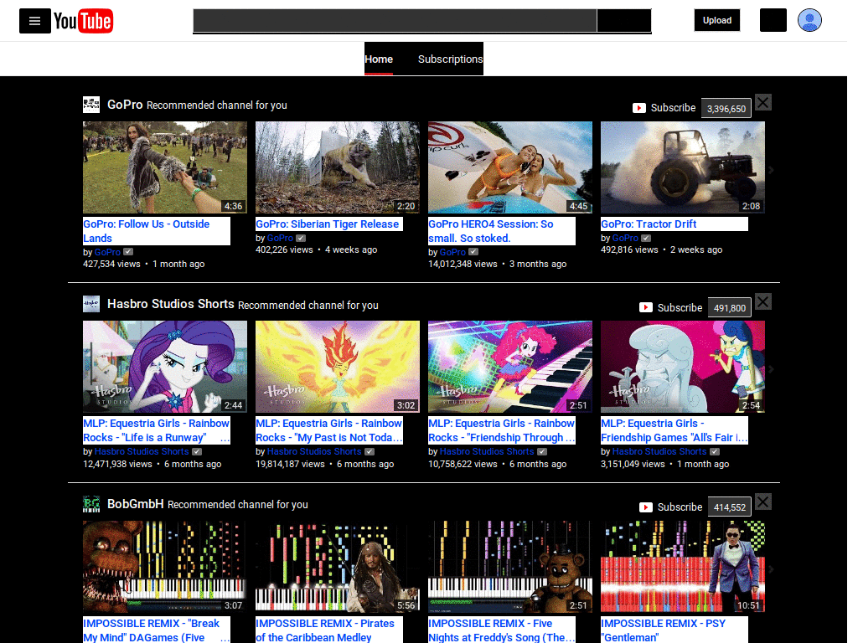Open the Hasbro Studios Shorts channel heading
The height and width of the screenshot is (643, 858).
click(x=171, y=304)
